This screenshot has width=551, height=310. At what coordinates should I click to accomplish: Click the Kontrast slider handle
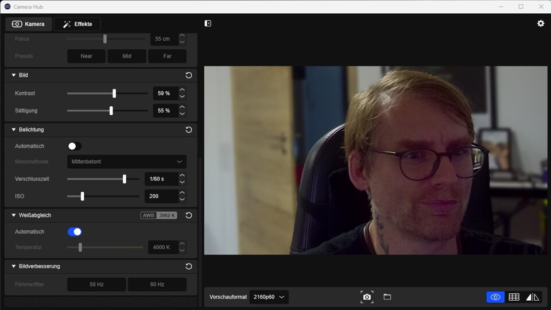(x=114, y=94)
